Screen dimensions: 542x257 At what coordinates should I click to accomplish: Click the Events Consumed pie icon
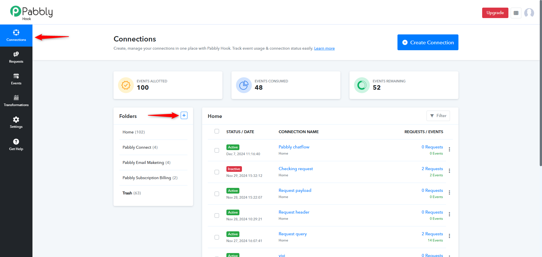pyautogui.click(x=244, y=85)
